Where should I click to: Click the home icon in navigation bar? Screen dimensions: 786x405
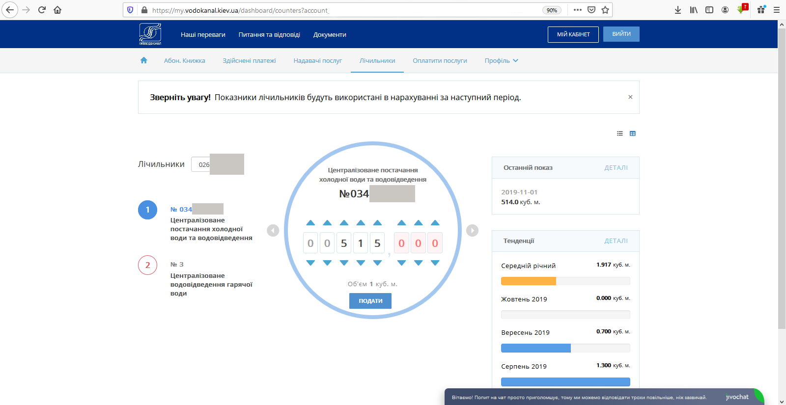(143, 60)
